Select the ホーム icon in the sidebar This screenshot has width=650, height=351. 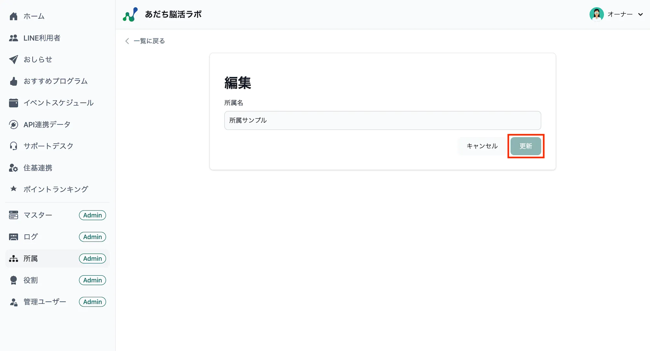13,16
